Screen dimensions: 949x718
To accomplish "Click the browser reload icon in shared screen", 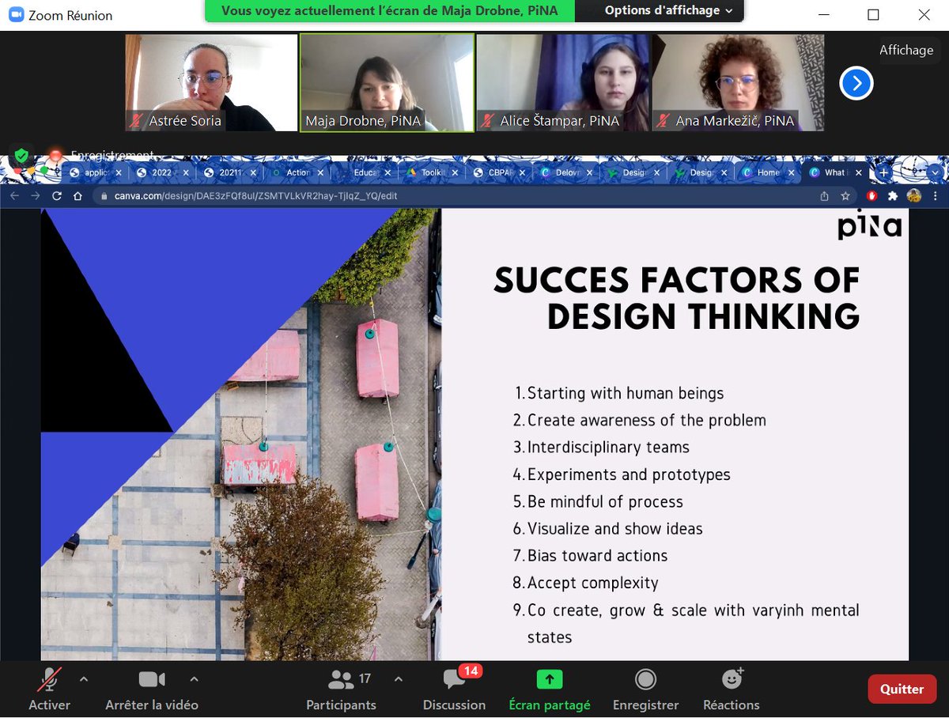I will coord(56,195).
